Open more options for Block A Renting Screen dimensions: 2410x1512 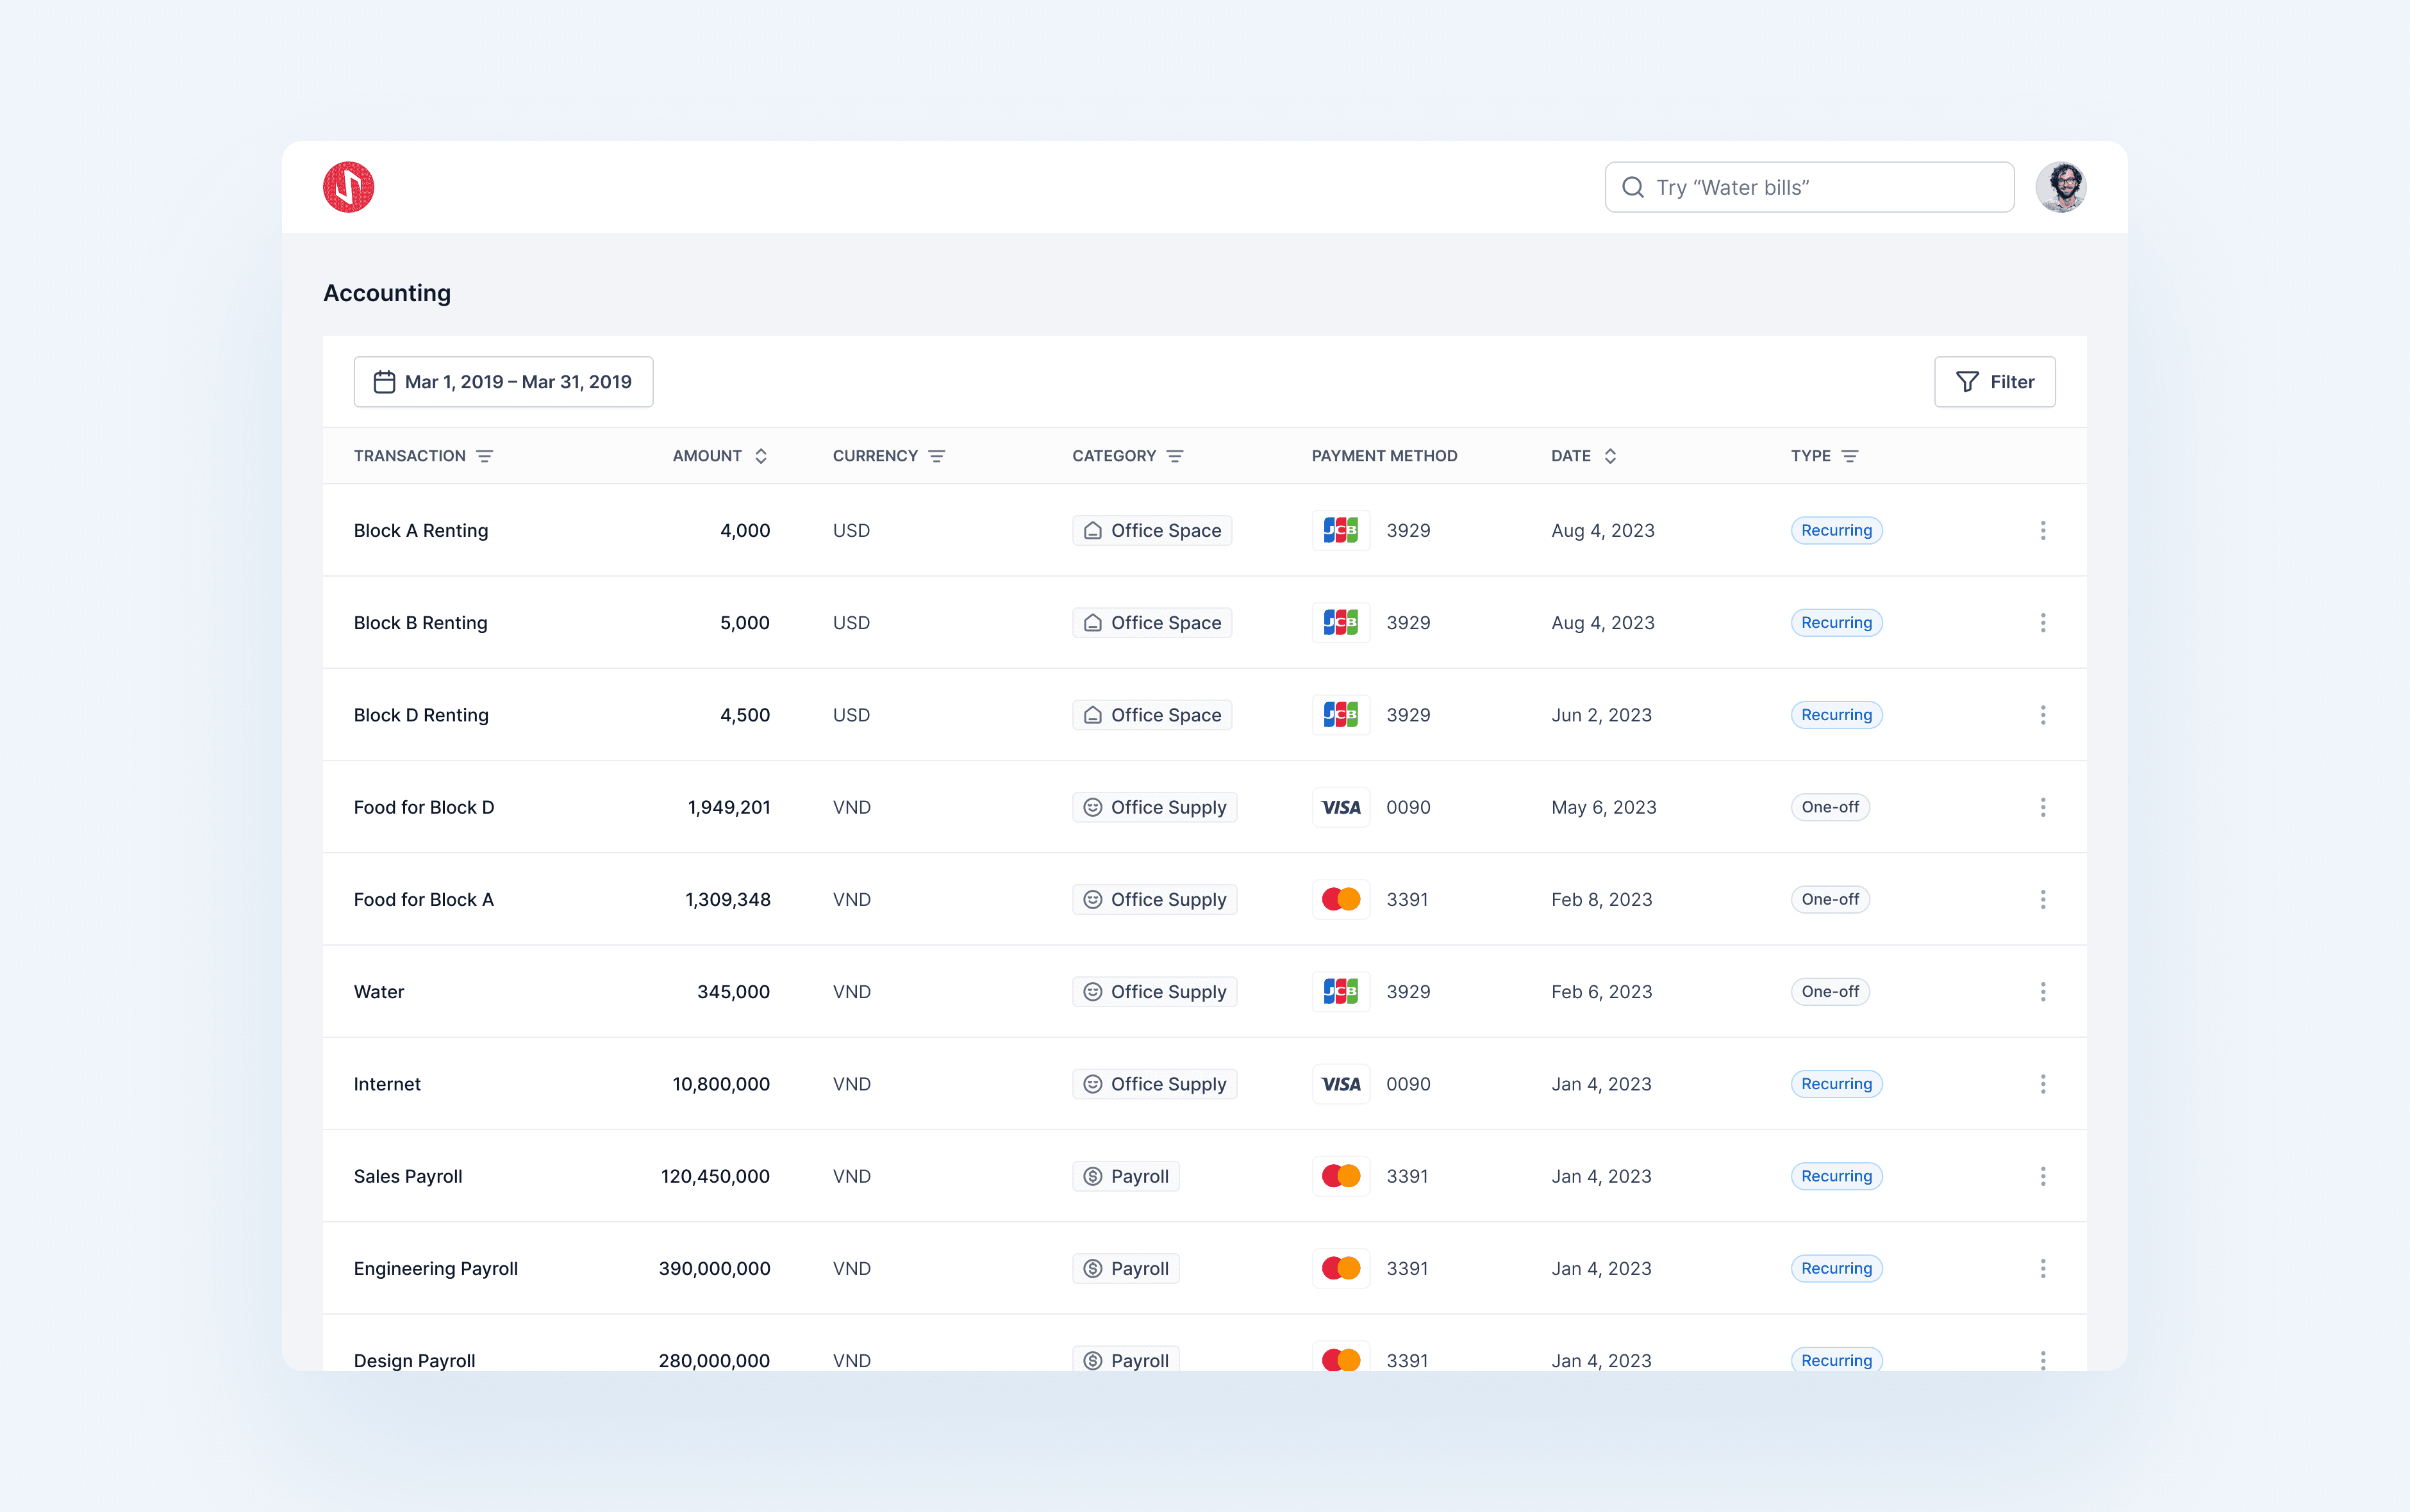click(x=2043, y=530)
